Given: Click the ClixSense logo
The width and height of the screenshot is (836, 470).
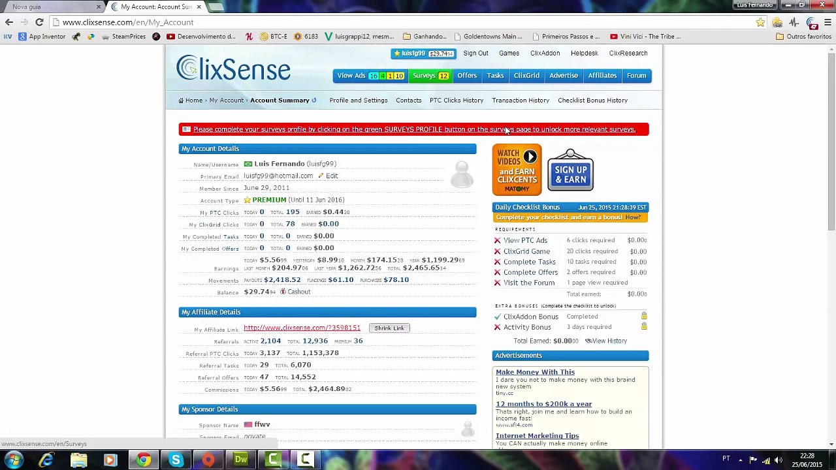Looking at the screenshot, I should click(233, 69).
